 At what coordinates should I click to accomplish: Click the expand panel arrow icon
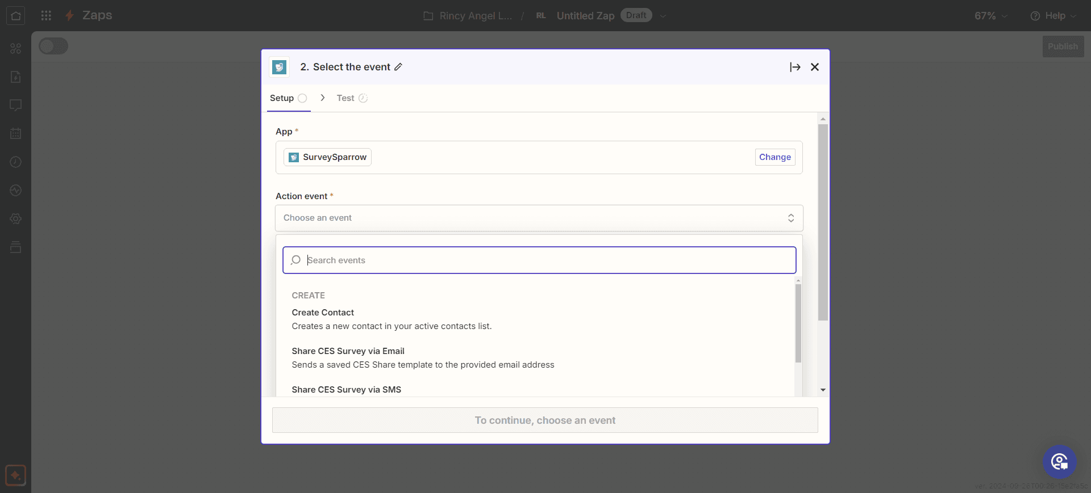pos(795,67)
